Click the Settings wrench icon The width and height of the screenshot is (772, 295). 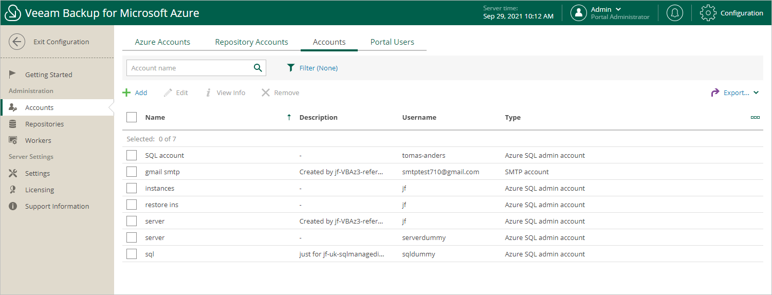13,173
